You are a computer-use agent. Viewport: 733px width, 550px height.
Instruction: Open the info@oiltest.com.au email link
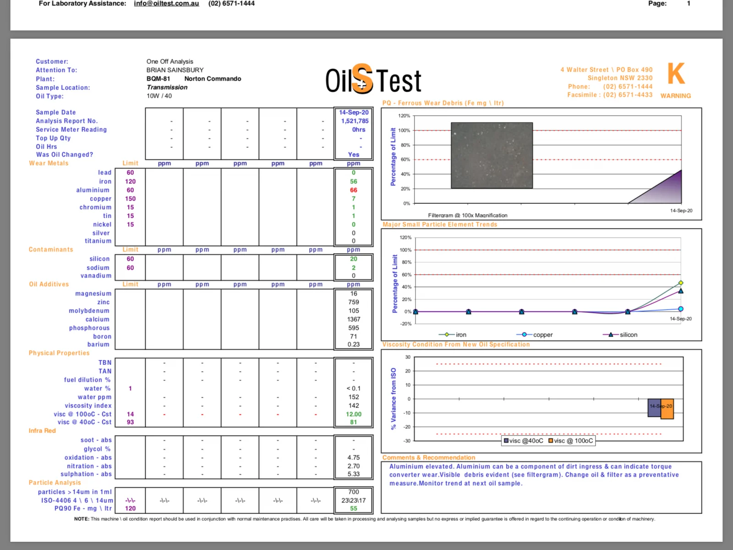(166, 4)
